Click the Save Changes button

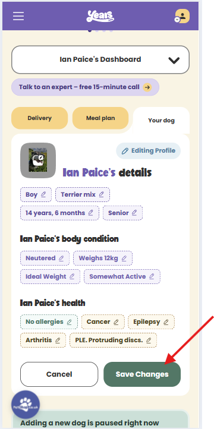pyautogui.click(x=142, y=374)
